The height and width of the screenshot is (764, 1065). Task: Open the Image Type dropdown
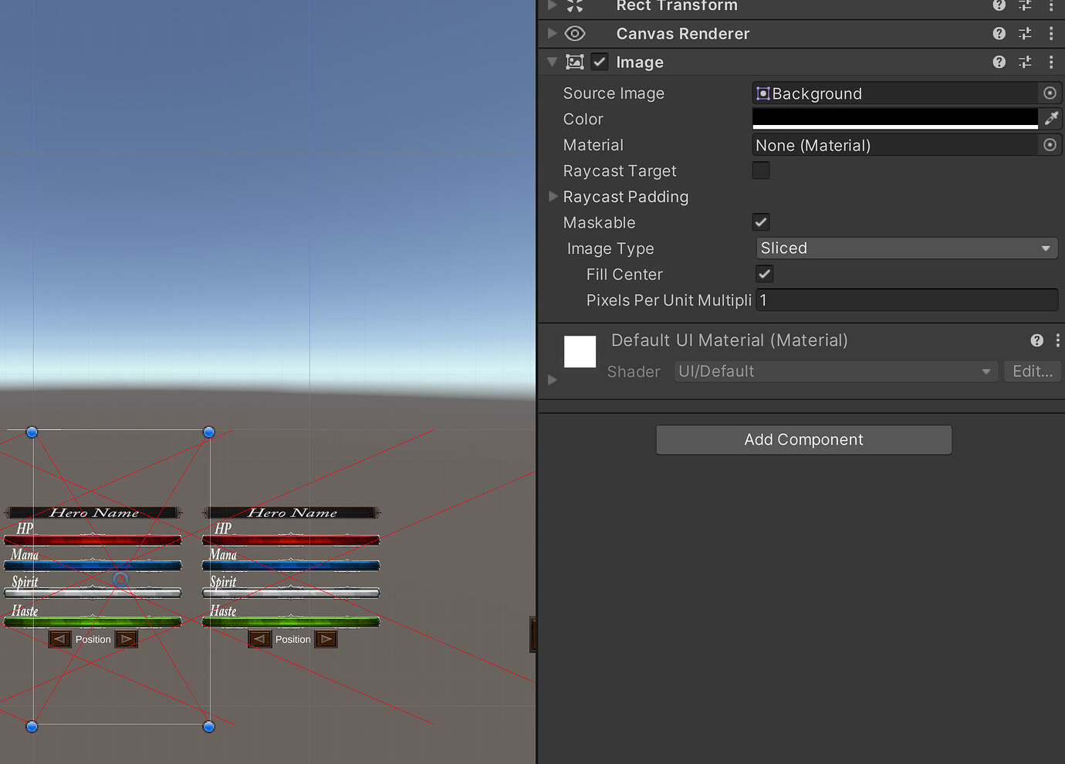906,248
